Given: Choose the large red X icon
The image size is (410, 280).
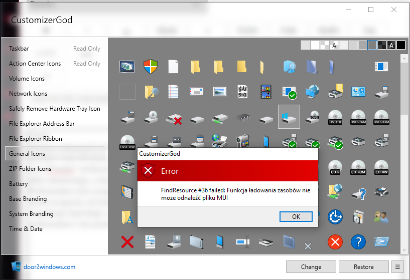Looking at the screenshot, I should pos(127,241).
